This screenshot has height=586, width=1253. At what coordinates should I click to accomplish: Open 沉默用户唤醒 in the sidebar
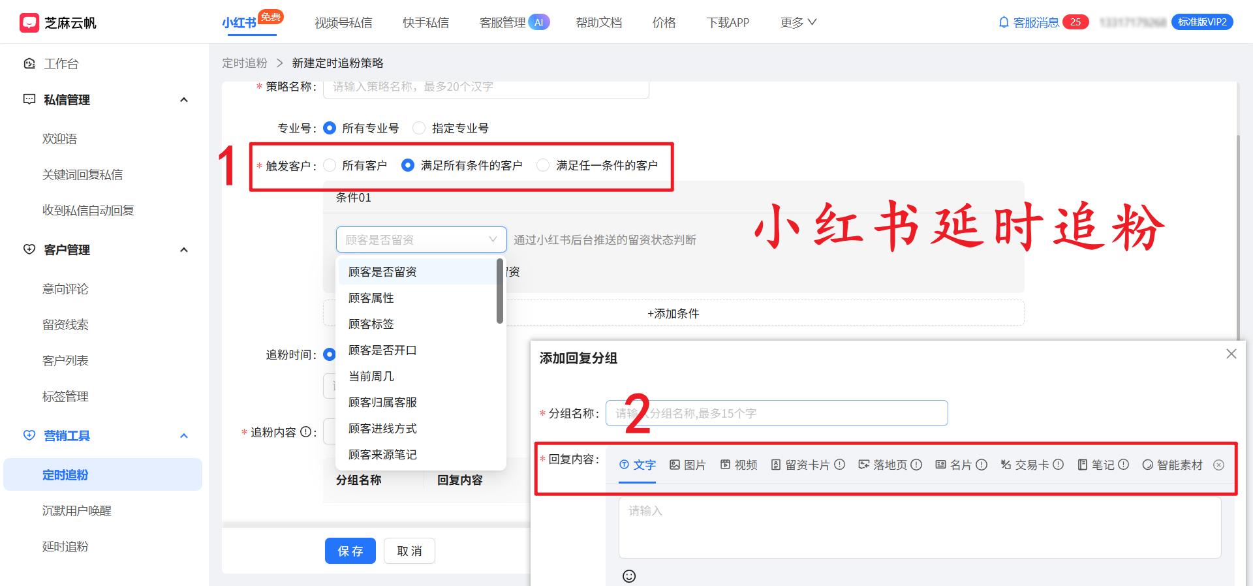[77, 510]
